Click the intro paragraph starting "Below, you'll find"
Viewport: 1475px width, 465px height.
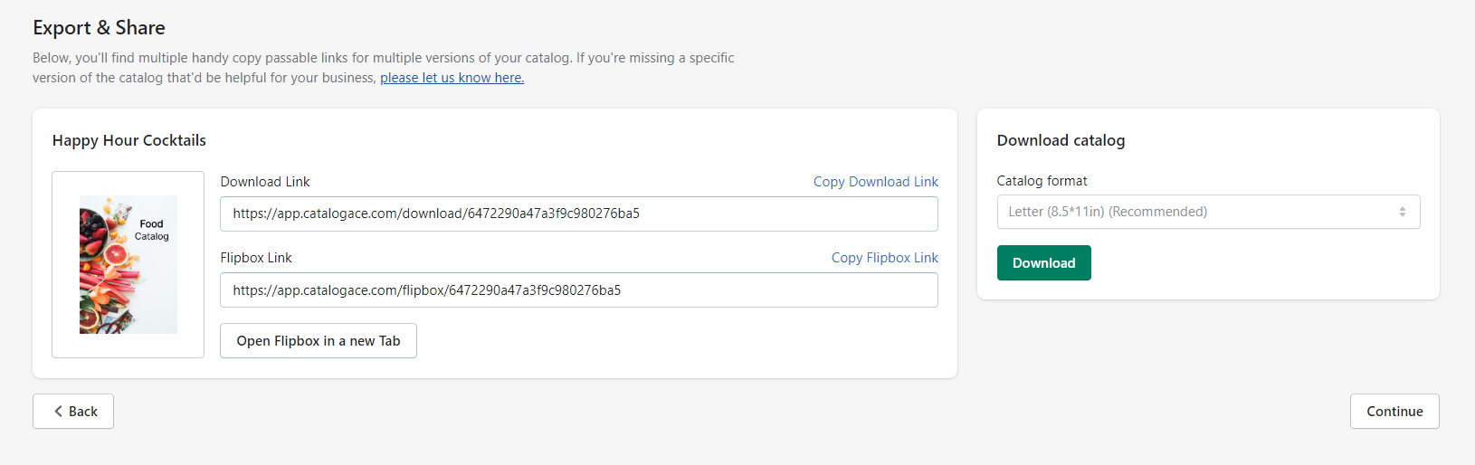point(383,58)
